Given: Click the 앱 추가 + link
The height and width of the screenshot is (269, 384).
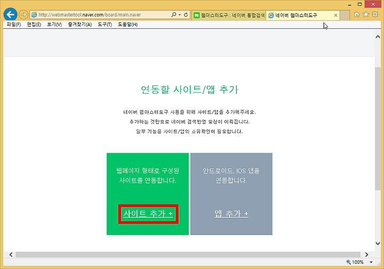Looking at the screenshot, I should 231,213.
